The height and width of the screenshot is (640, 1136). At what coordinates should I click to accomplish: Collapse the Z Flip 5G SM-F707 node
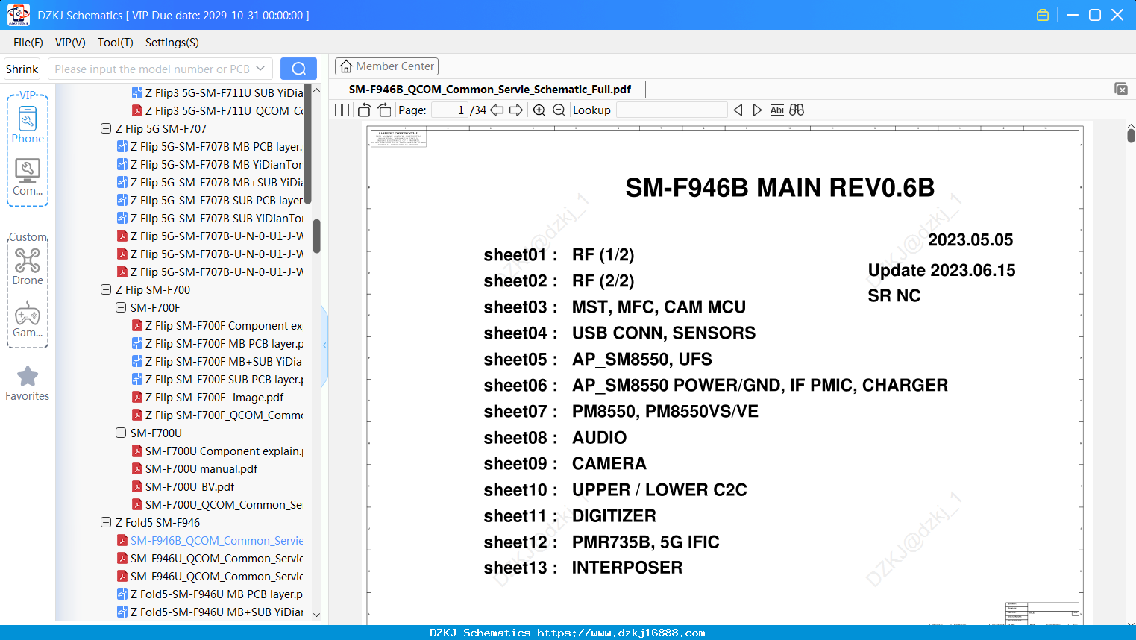(x=106, y=128)
